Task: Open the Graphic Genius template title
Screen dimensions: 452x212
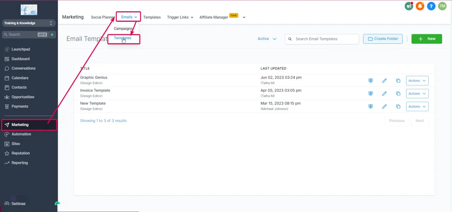Action: [94, 78]
